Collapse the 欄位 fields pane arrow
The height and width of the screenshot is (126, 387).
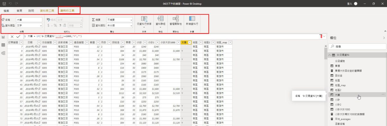pos(384,38)
